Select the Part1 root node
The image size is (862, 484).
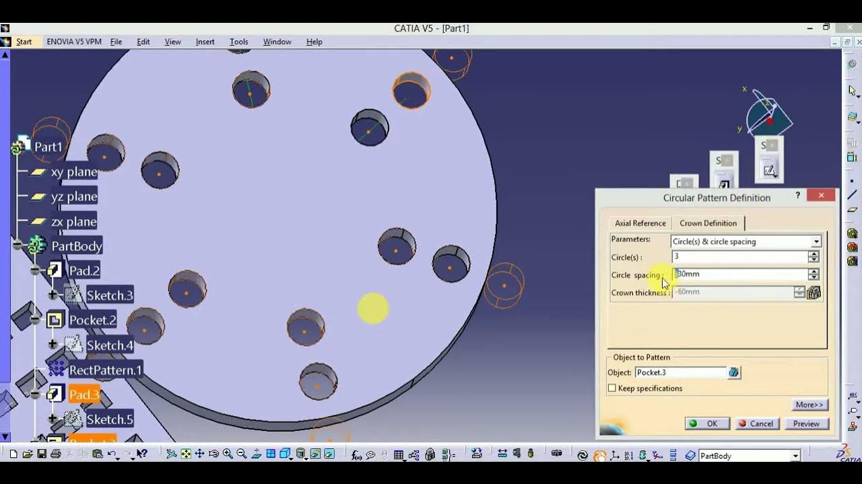click(48, 147)
